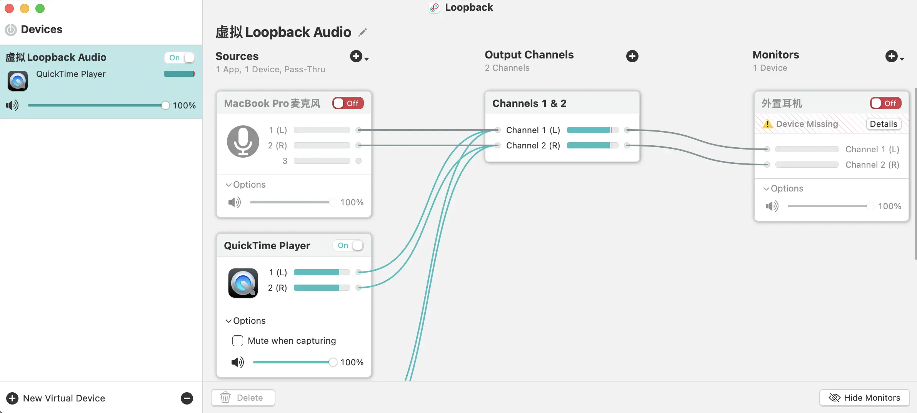Click the pencil icon to rename device

click(x=362, y=32)
